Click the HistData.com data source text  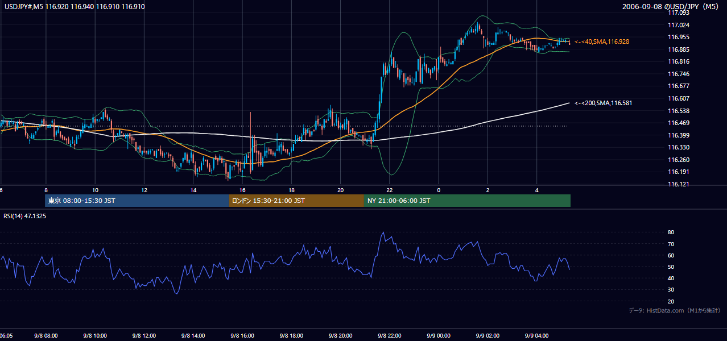point(675,311)
